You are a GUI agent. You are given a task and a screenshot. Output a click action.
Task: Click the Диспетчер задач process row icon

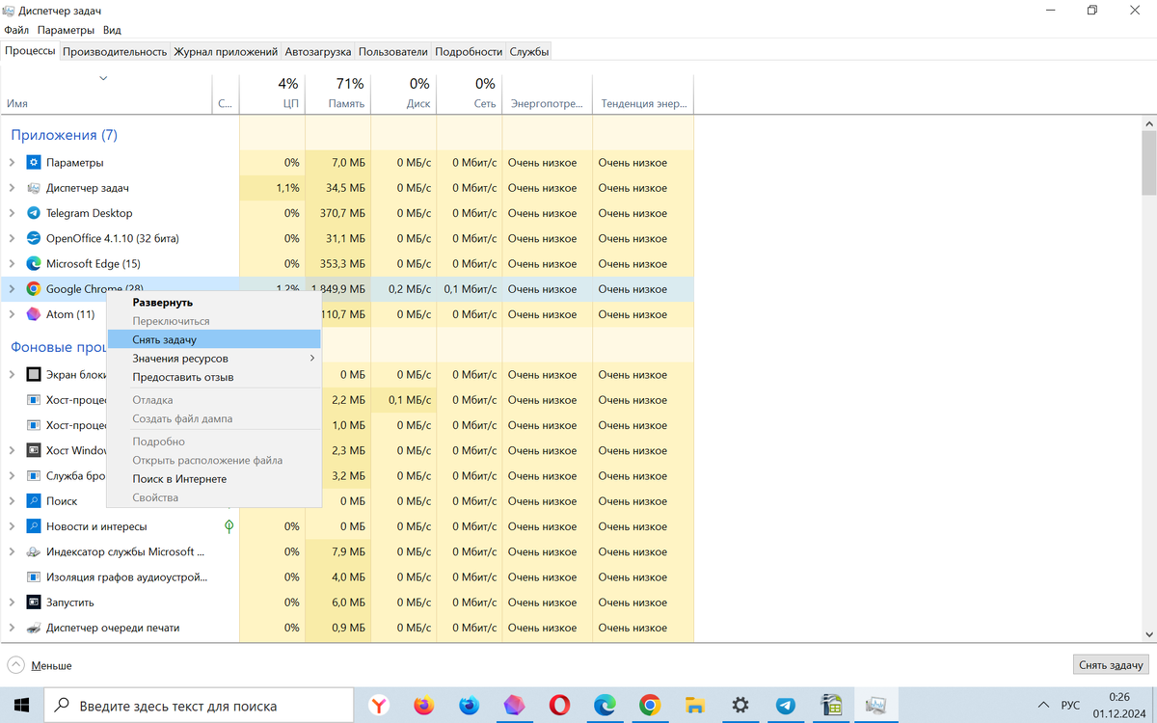(x=34, y=188)
